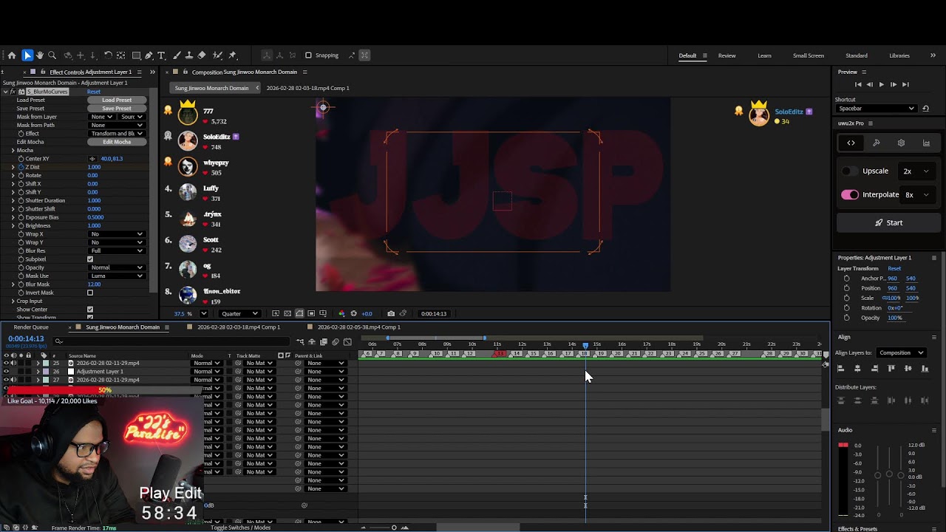Click the blue current-time indicator in timeline
The image size is (946, 532).
click(585, 345)
